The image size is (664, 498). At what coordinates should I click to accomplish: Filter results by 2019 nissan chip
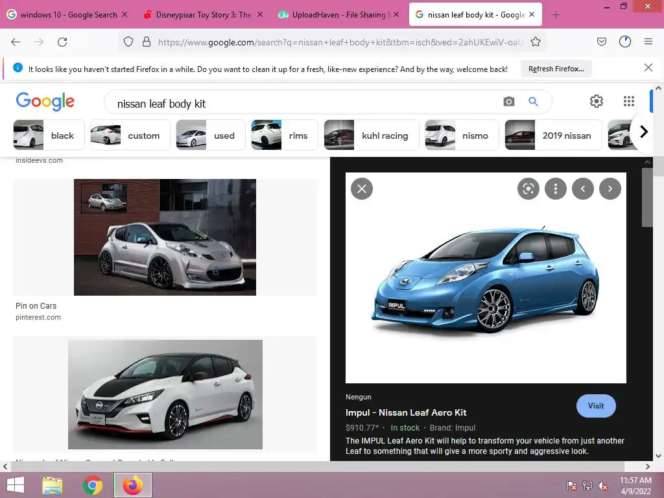pos(553,136)
